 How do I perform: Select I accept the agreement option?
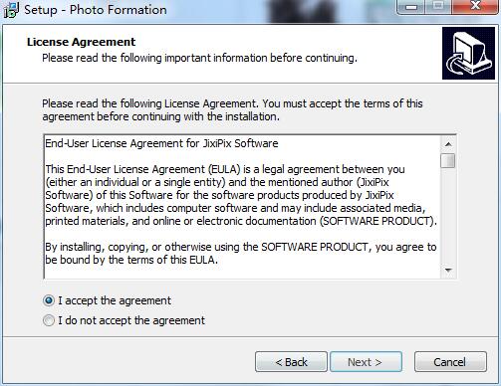[49, 300]
